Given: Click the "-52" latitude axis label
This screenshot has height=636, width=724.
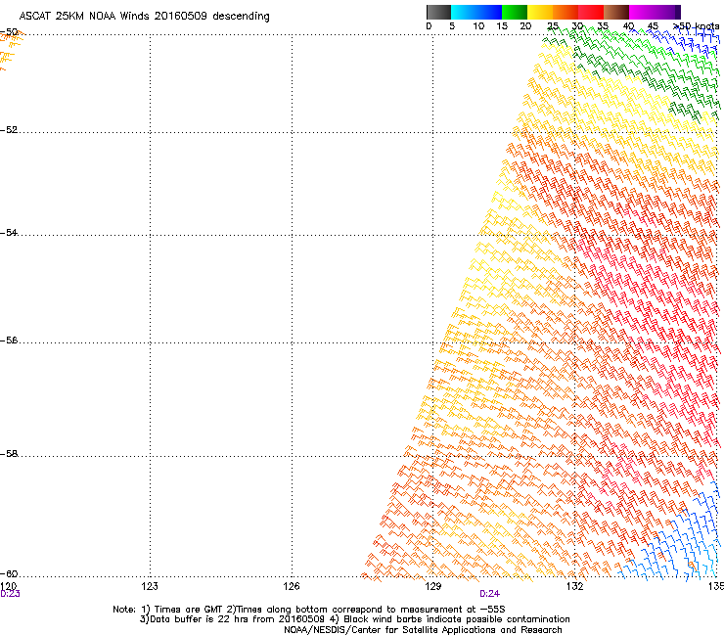Looking at the screenshot, I should pyautogui.click(x=9, y=130).
